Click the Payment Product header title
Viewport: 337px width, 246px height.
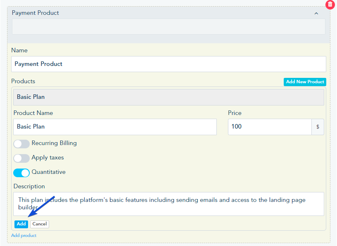[35, 13]
